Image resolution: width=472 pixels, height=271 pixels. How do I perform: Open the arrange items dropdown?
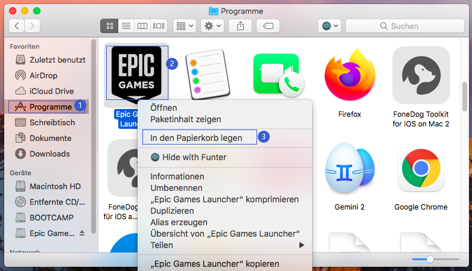[185, 26]
